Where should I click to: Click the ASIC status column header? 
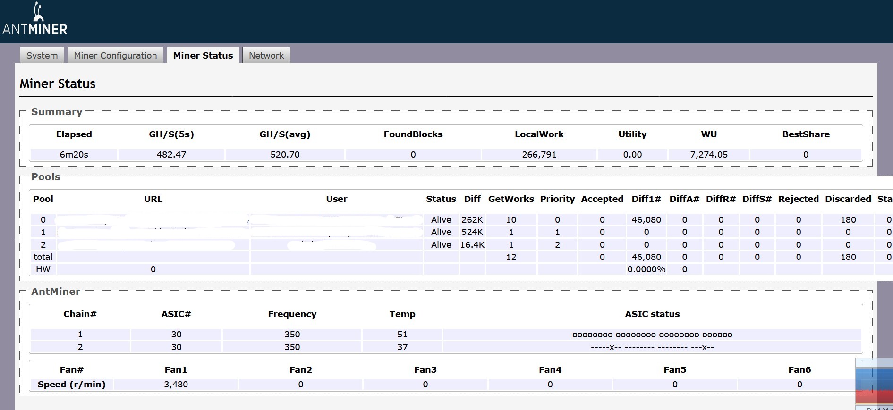652,314
